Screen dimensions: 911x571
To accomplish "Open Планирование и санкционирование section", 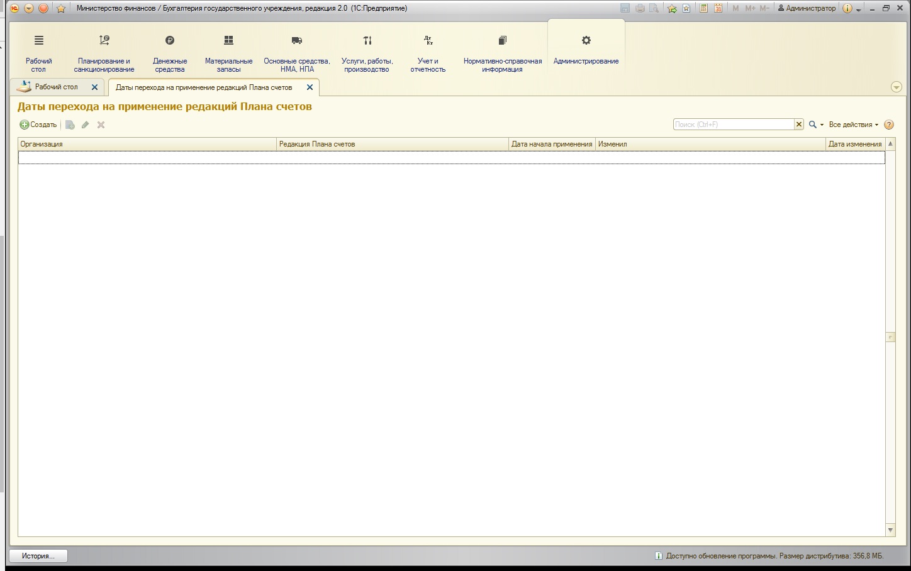I will (104, 54).
